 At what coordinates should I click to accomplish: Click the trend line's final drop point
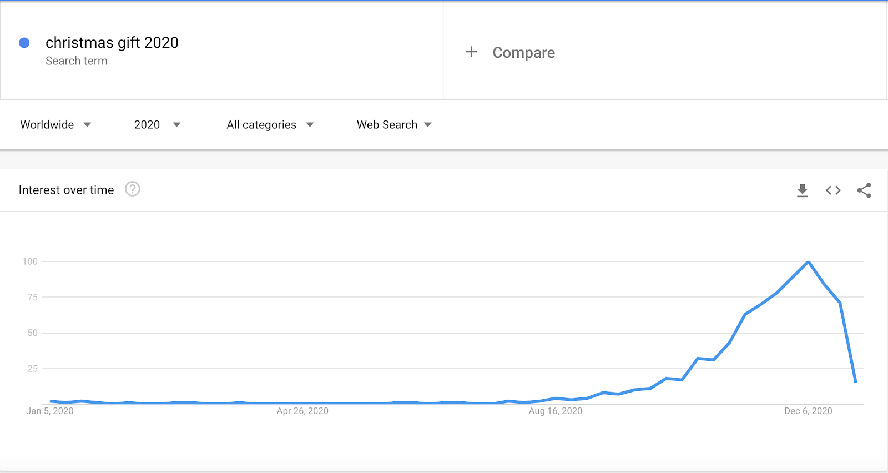click(856, 381)
